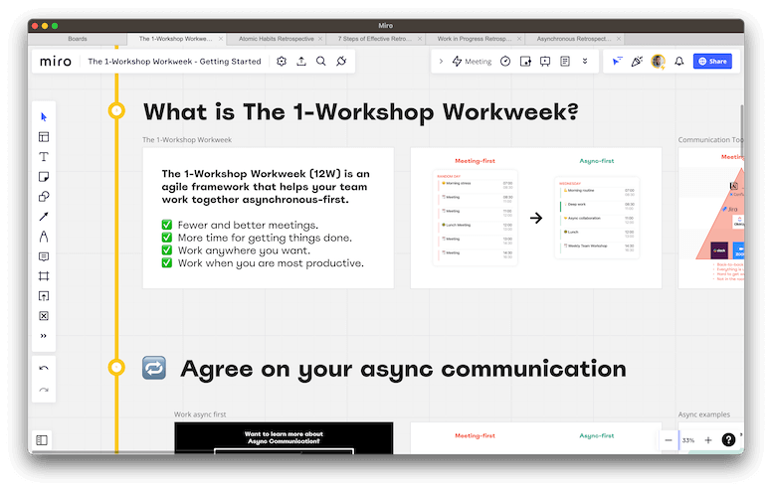The height and width of the screenshot is (491, 772).
Task: Open board search magnifier
Action: (320, 62)
